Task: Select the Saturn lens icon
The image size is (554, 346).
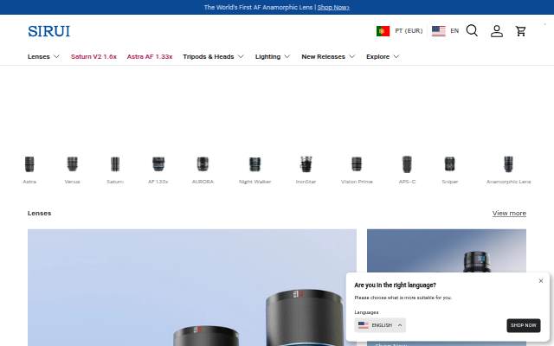Action: (x=115, y=164)
